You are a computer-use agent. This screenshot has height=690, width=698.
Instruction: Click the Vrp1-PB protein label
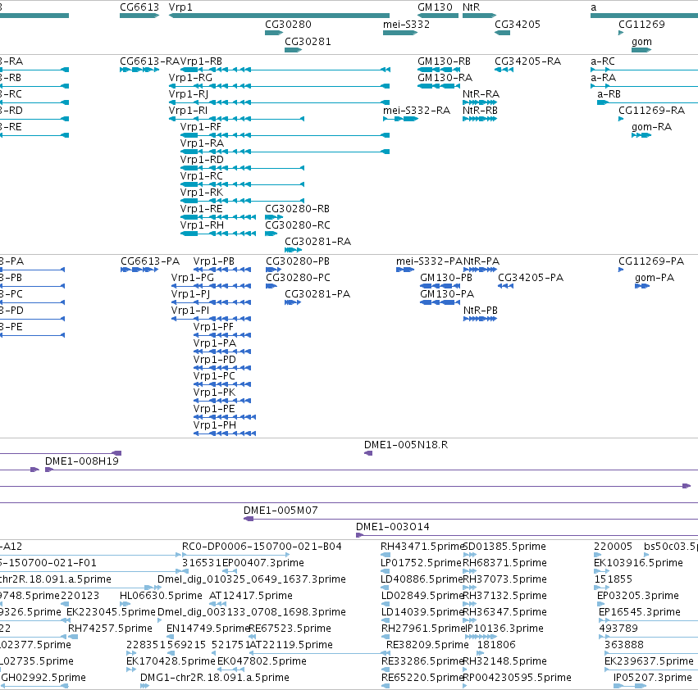[214, 261]
